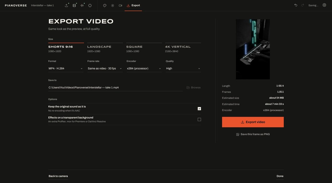Click the Save to file path field
Image resolution: width=332 pixels, height=183 pixels.
[115, 87]
